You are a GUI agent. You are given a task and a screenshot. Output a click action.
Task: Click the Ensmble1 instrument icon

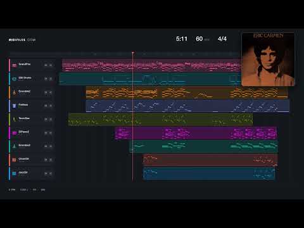point(14,146)
